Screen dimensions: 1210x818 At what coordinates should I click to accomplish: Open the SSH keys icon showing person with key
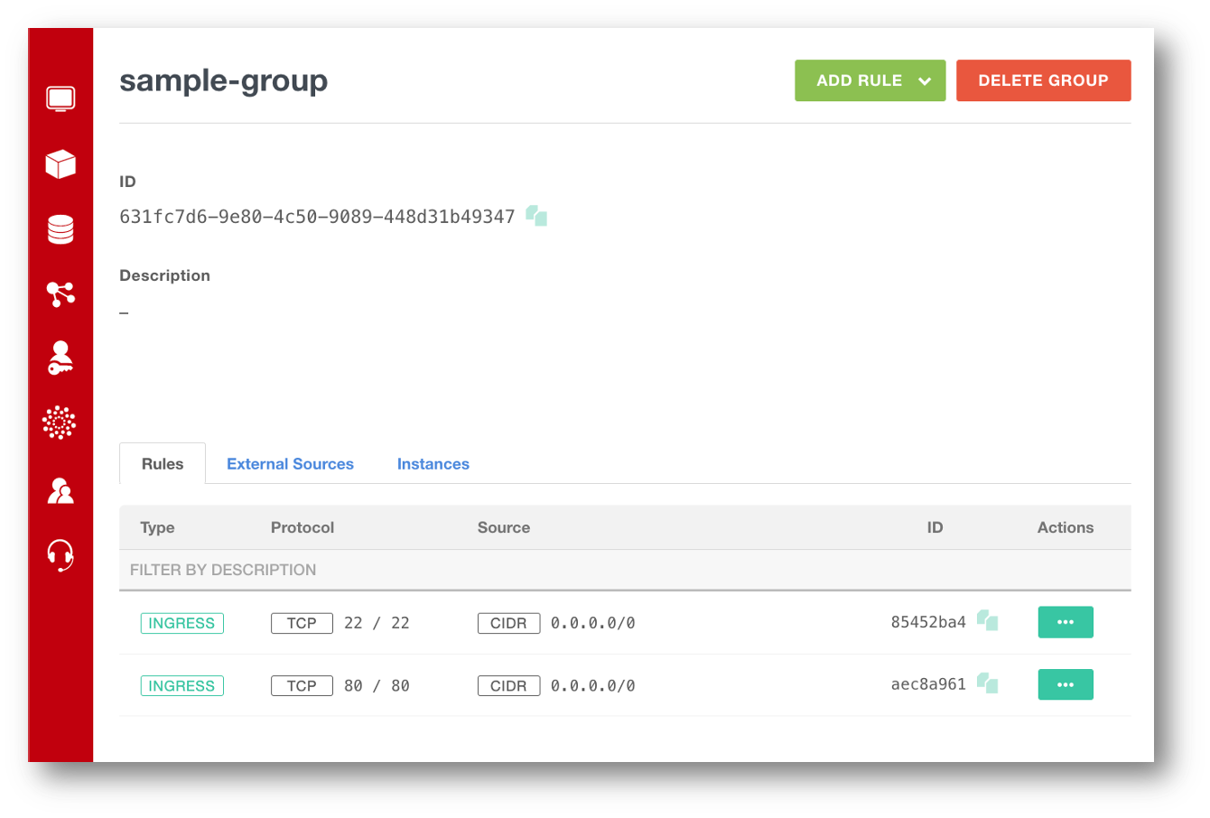coord(60,358)
